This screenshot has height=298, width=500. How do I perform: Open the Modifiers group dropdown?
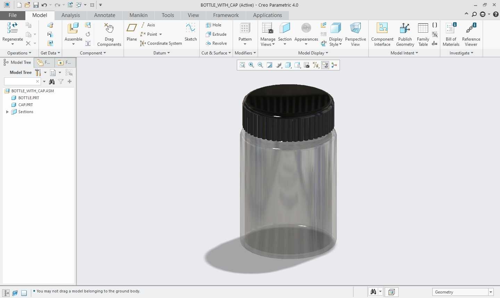coord(245,53)
